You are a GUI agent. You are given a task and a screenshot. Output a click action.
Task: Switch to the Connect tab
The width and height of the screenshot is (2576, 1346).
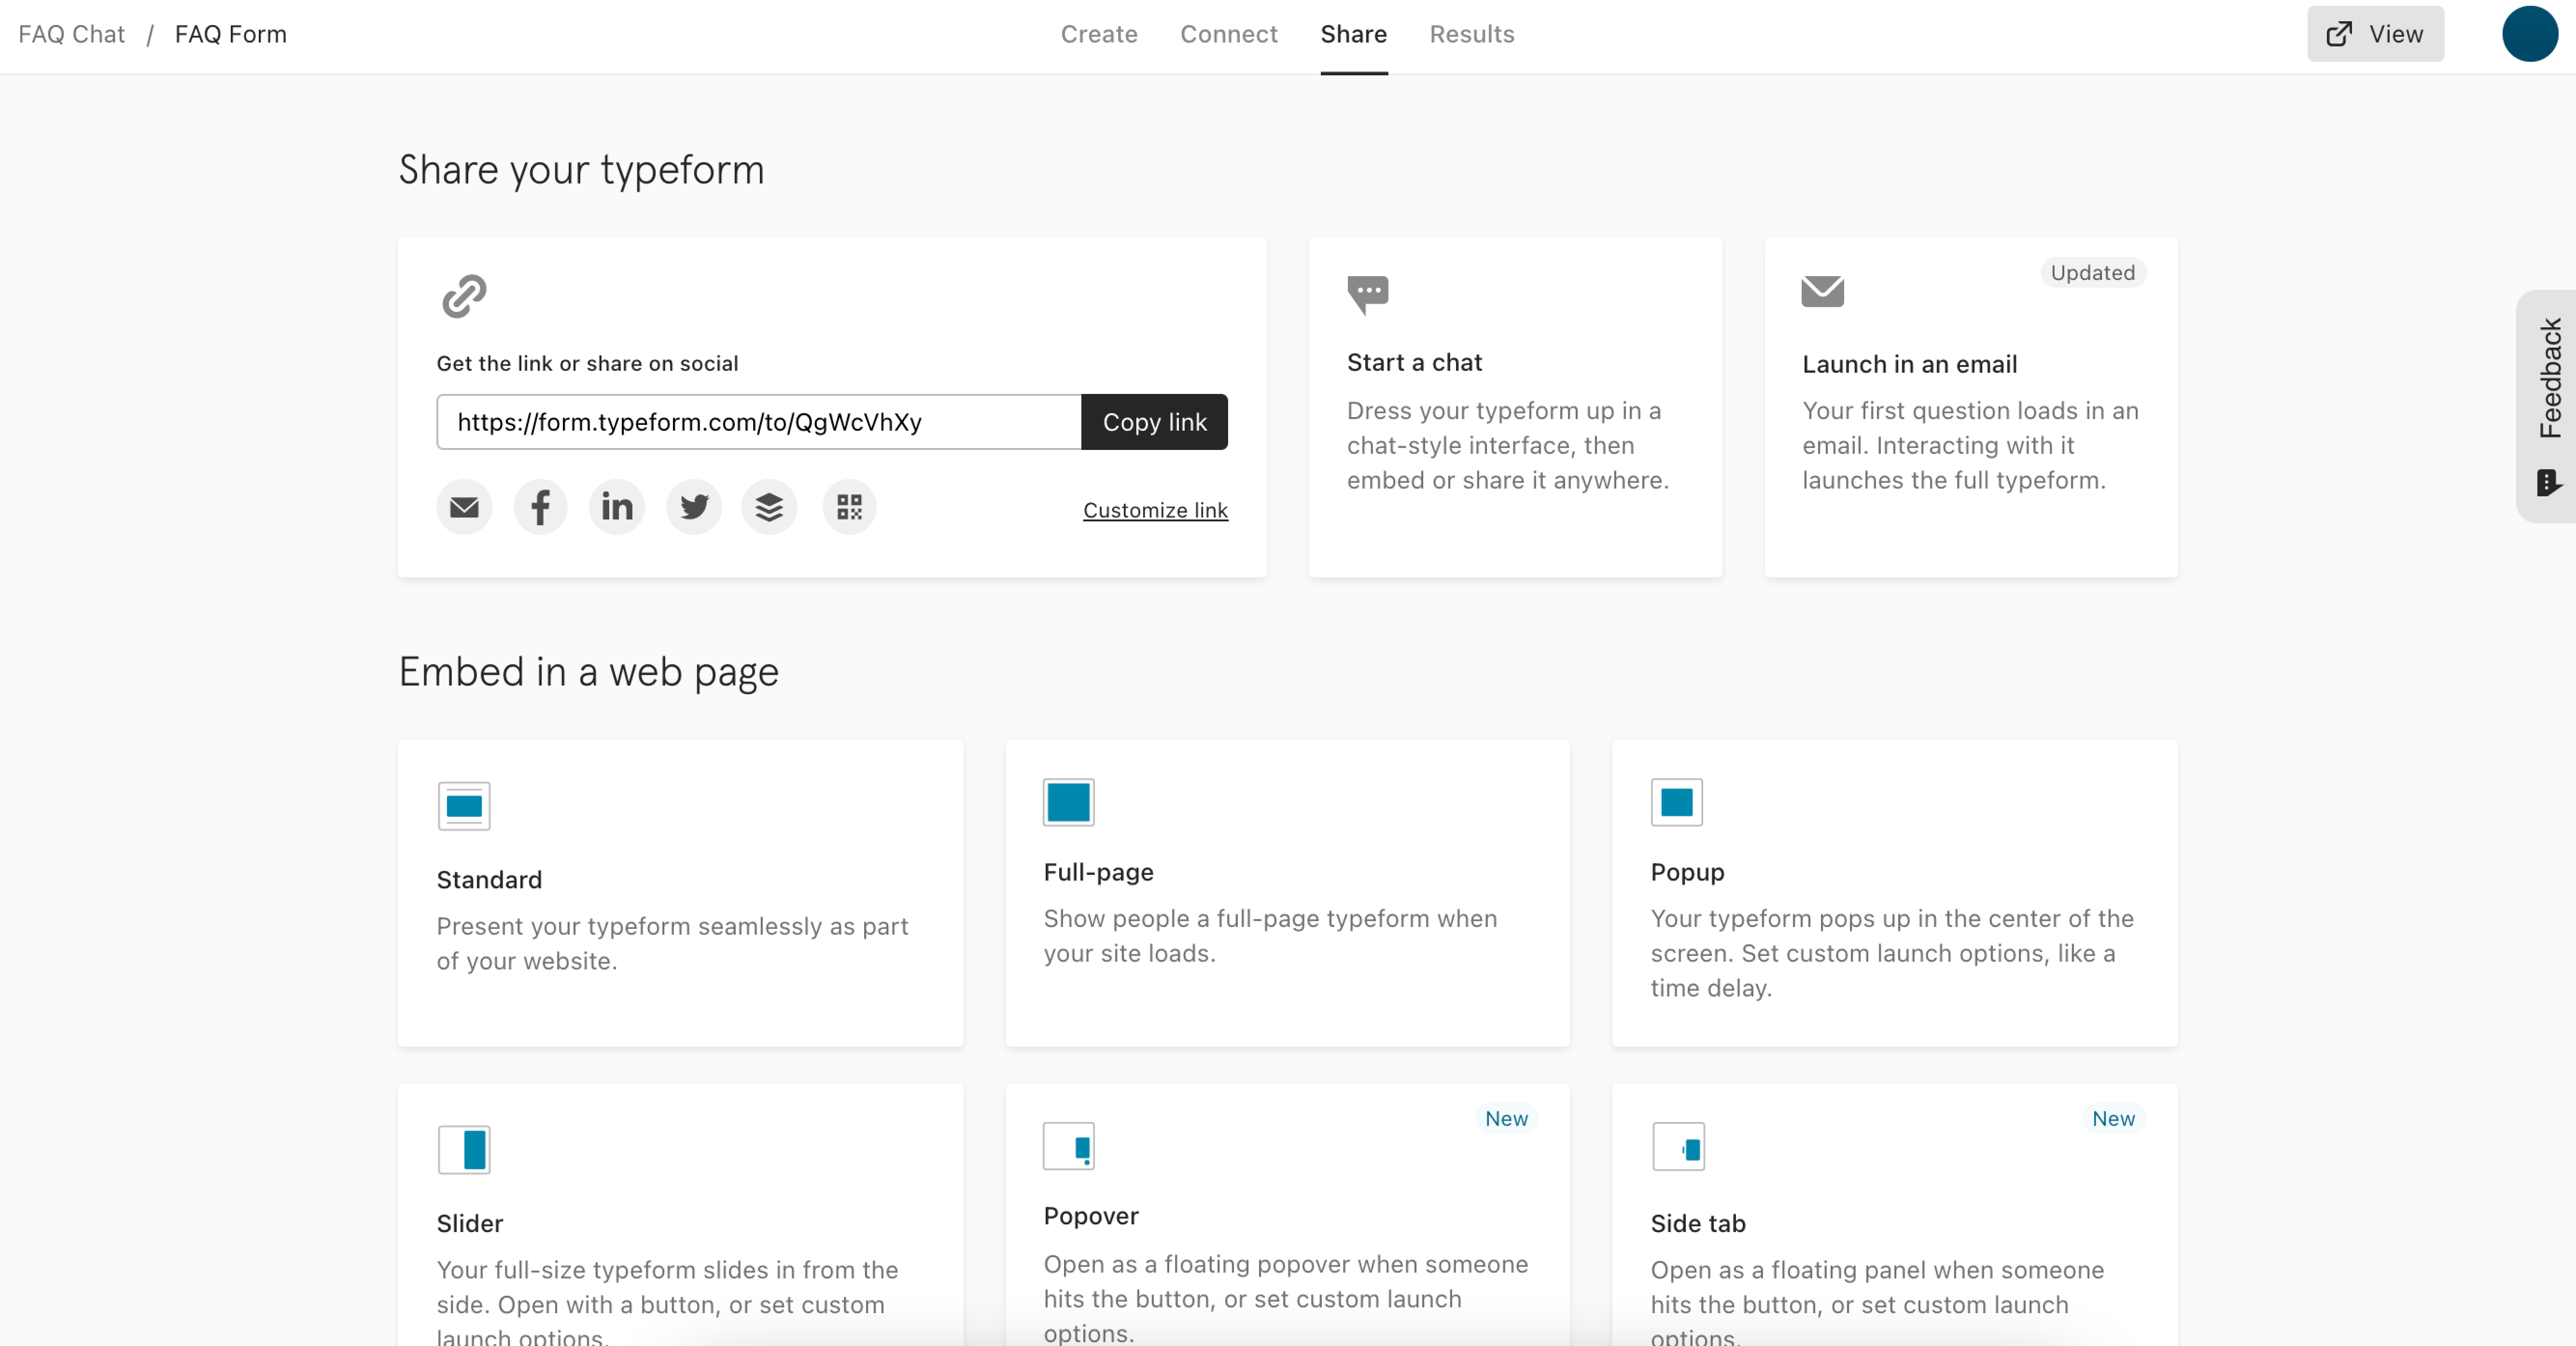click(1229, 34)
